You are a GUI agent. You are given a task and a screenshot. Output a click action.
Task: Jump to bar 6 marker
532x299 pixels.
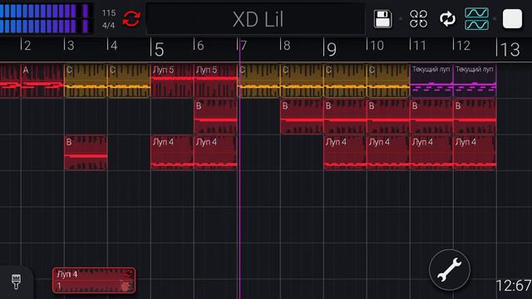pos(199,46)
